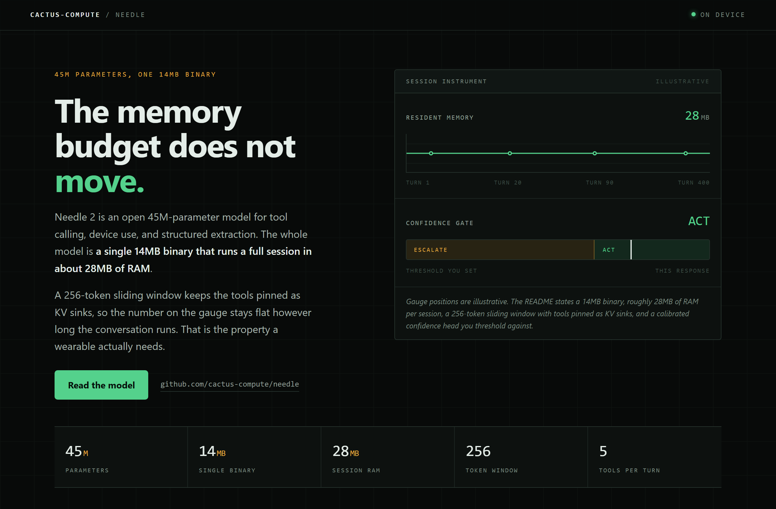776x509 pixels.
Task: Click the 28MB SESSION RAM stat card
Action: click(388, 457)
